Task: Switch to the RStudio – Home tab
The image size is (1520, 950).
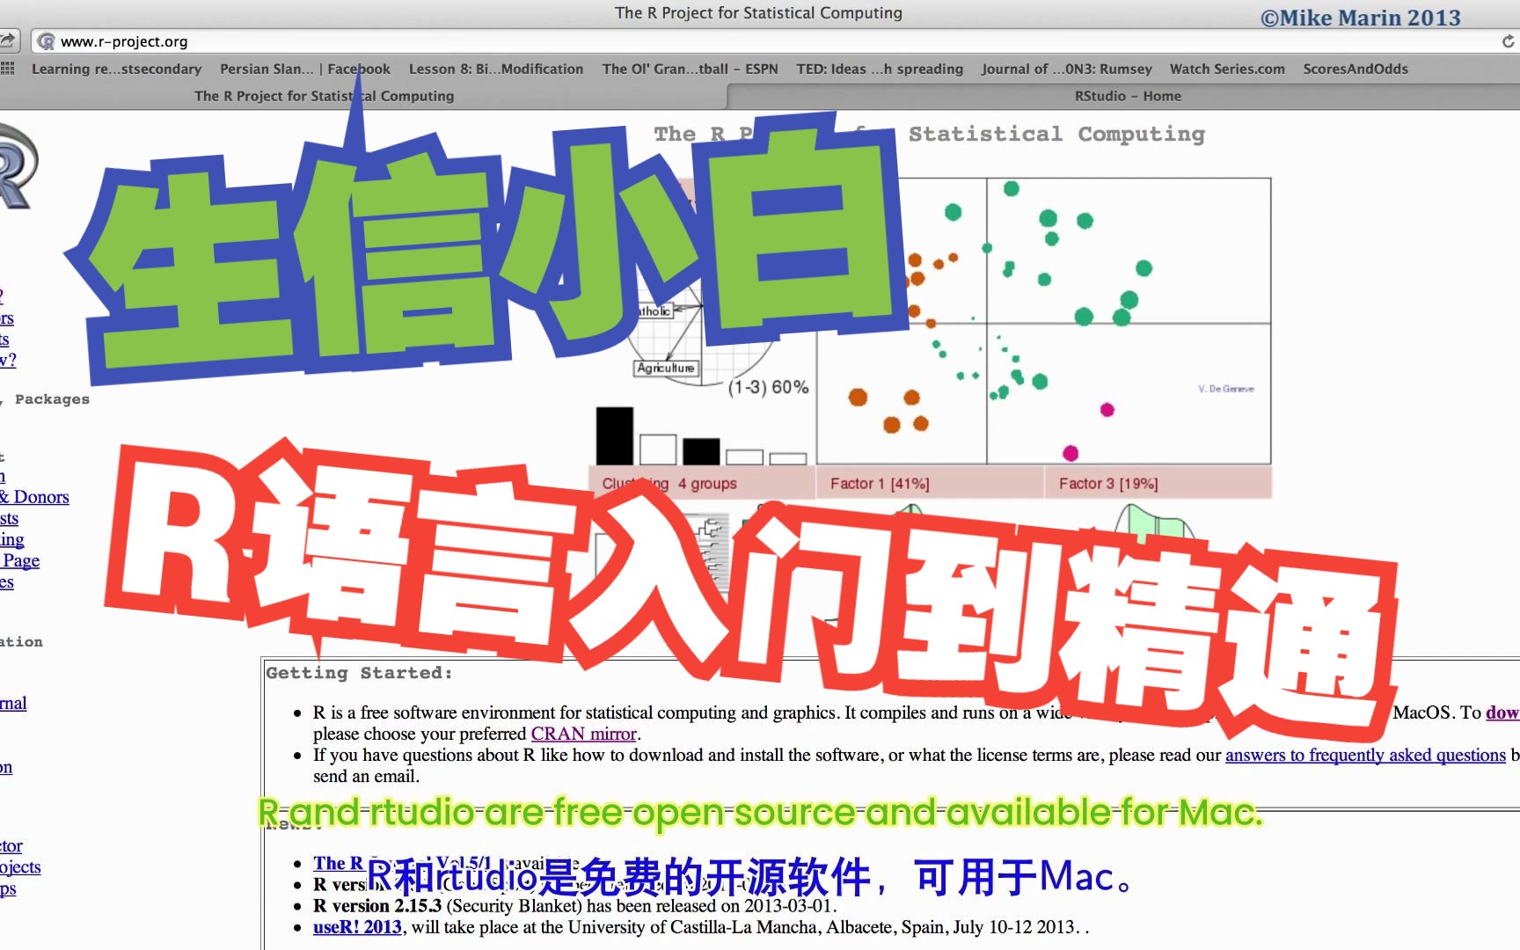Action: point(1129,96)
